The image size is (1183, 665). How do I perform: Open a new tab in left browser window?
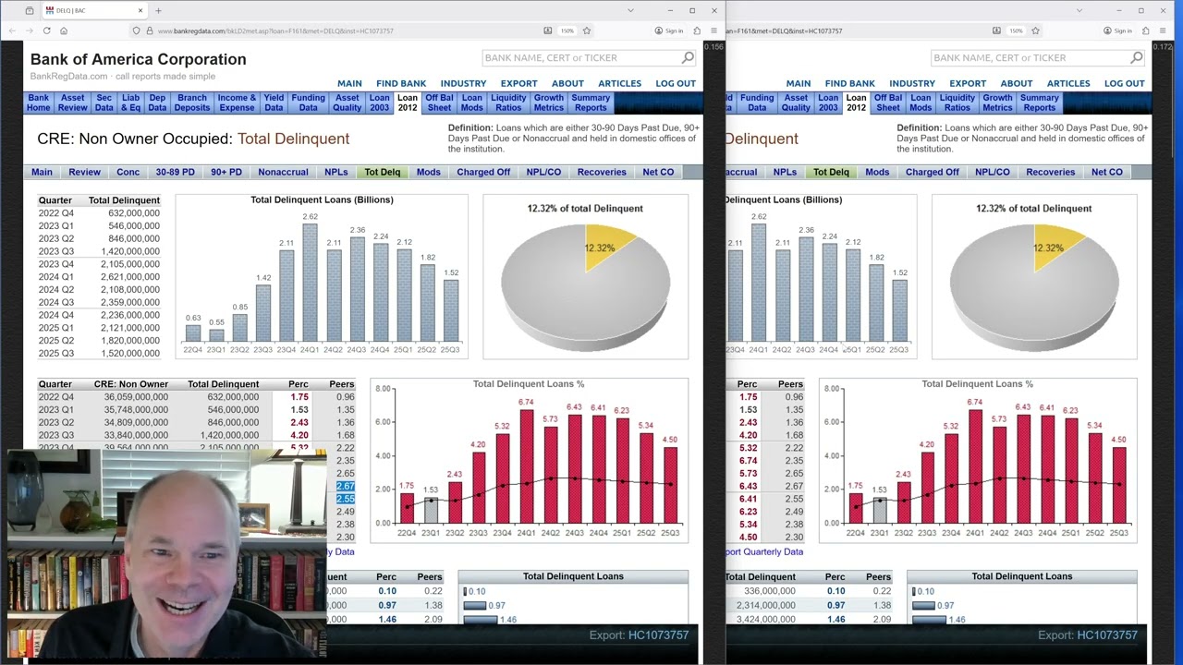[158, 11]
